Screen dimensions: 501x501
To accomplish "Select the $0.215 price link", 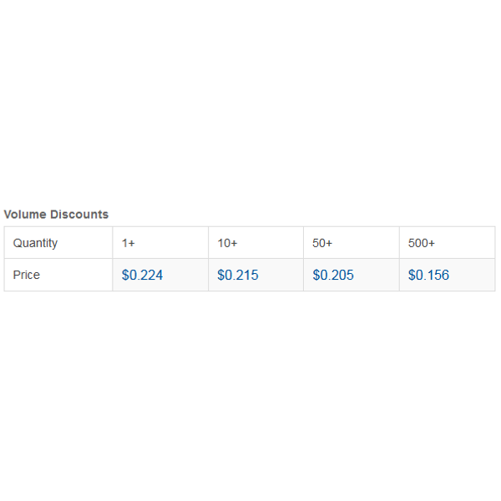I will click(238, 275).
